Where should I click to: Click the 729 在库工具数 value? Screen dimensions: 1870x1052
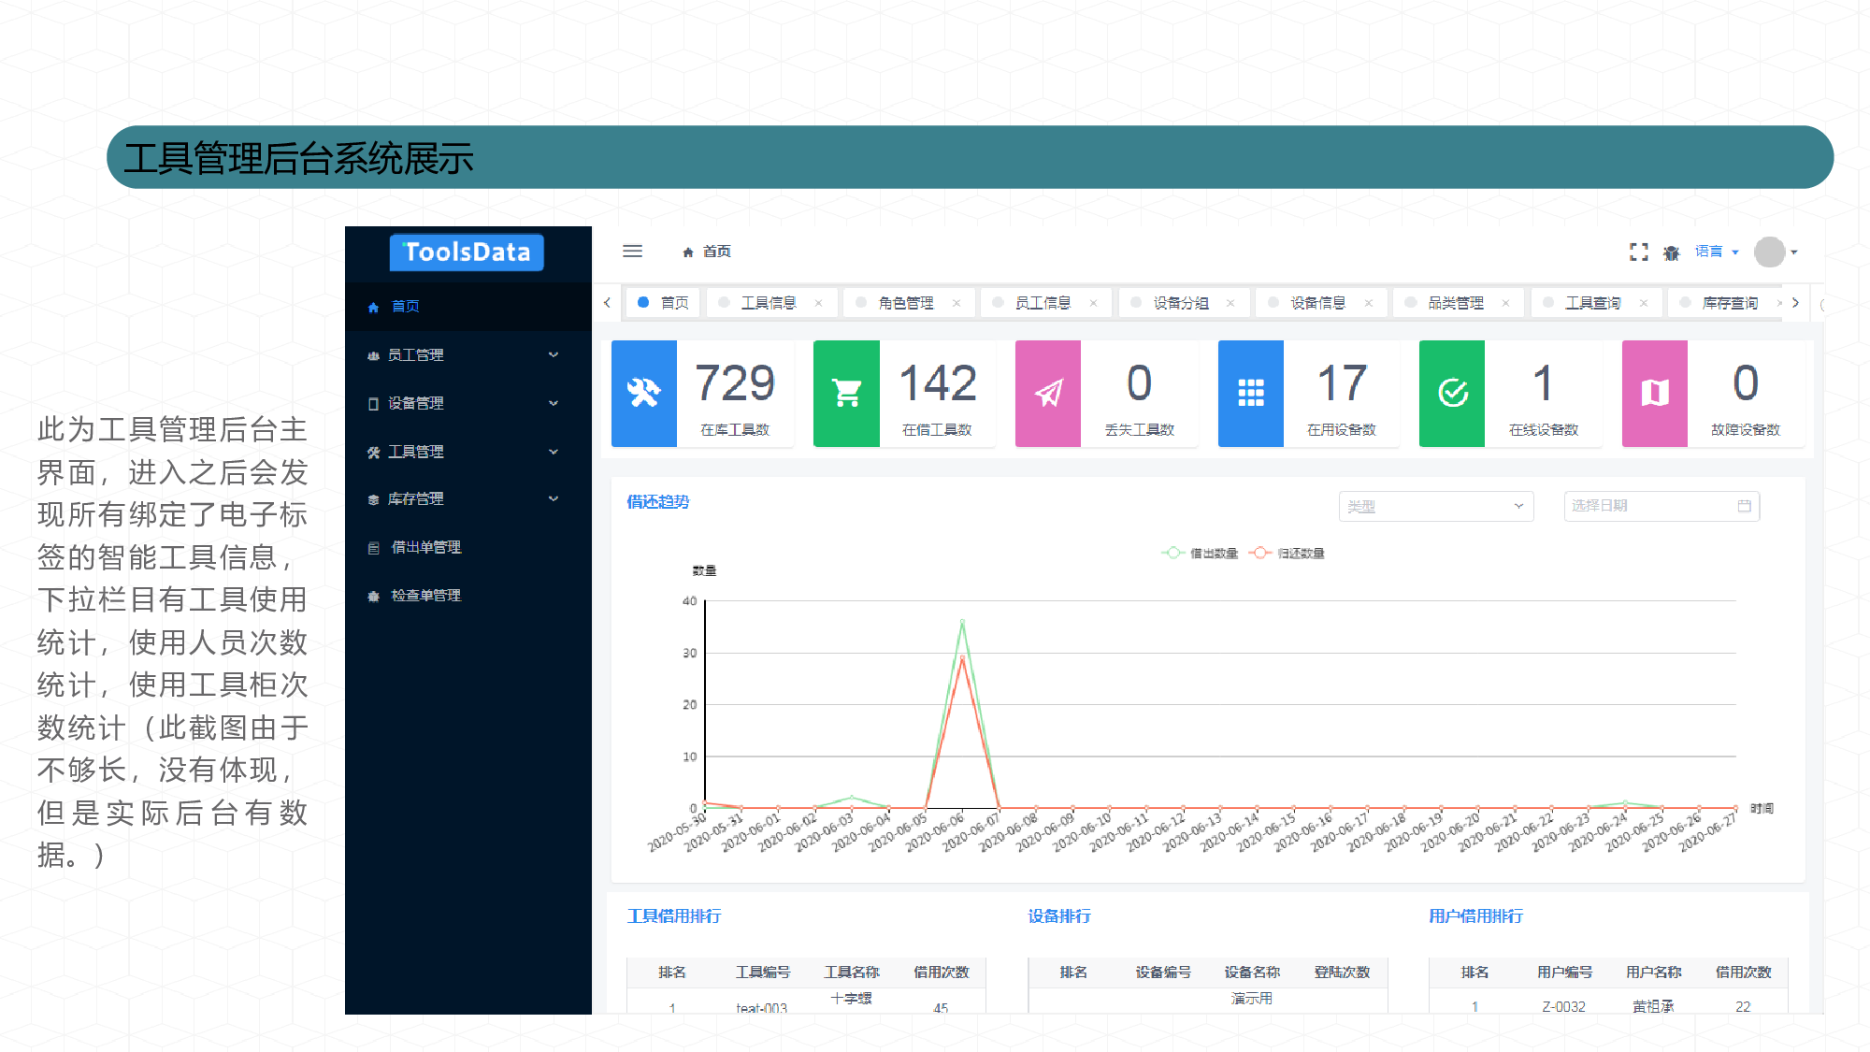(x=735, y=383)
